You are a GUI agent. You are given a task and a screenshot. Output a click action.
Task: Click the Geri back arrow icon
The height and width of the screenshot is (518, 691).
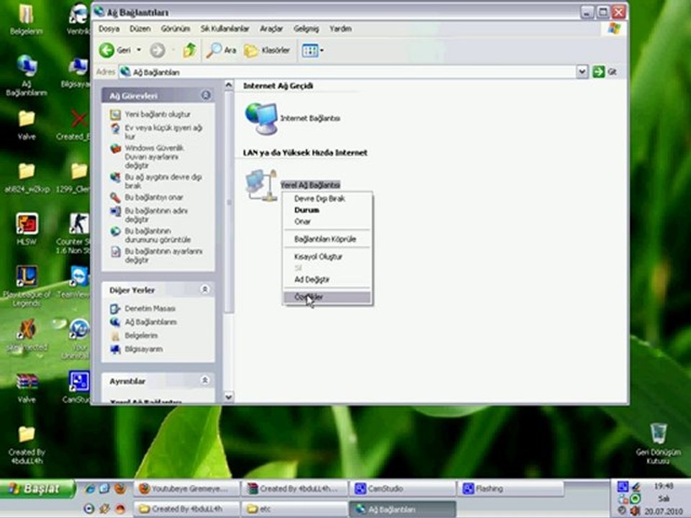pyautogui.click(x=107, y=50)
